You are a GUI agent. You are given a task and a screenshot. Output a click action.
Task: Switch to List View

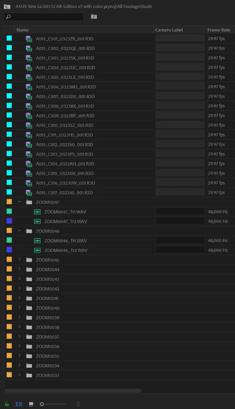19,404
